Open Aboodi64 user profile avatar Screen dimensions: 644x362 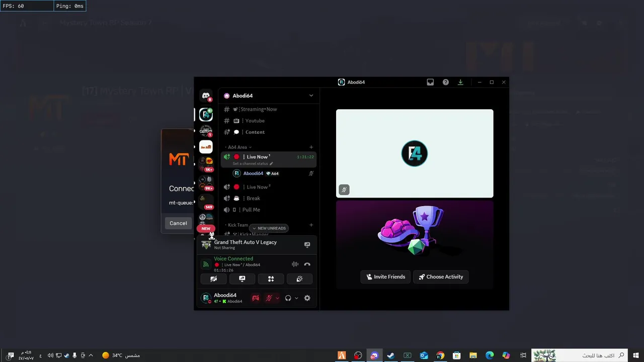pyautogui.click(x=206, y=298)
